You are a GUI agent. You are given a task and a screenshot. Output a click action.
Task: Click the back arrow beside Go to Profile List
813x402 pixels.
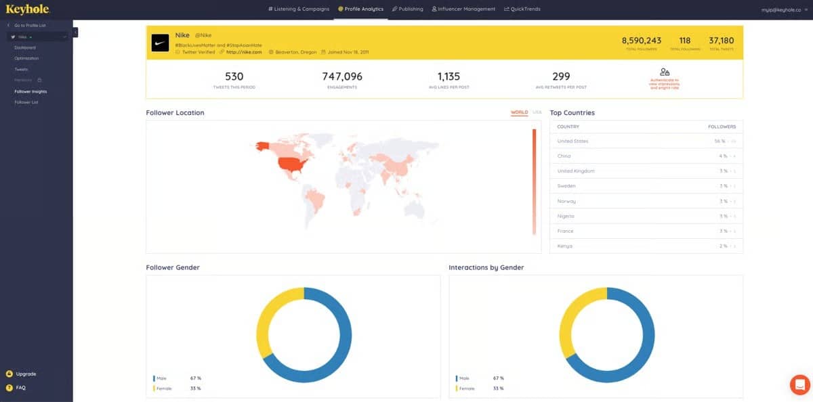coord(8,25)
